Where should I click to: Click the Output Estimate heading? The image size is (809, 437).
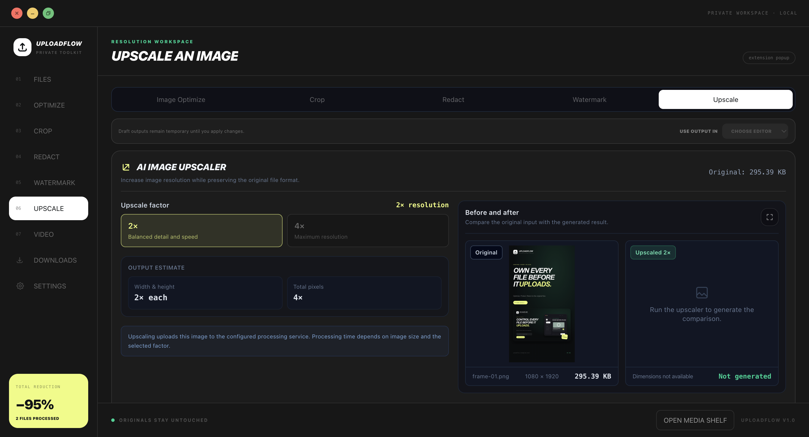[x=156, y=267]
